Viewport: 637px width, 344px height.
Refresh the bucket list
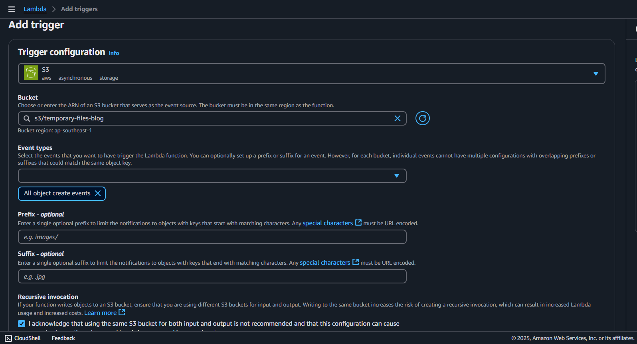click(423, 118)
